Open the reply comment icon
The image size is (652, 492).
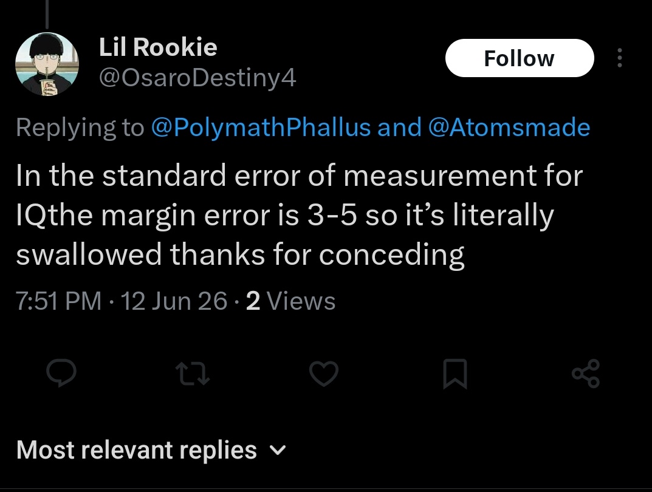point(61,373)
